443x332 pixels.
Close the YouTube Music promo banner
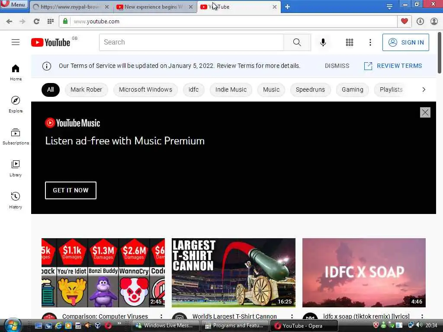(x=425, y=112)
